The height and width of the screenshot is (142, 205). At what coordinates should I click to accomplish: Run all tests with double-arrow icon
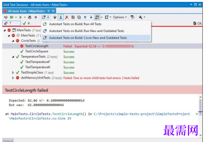12,17
